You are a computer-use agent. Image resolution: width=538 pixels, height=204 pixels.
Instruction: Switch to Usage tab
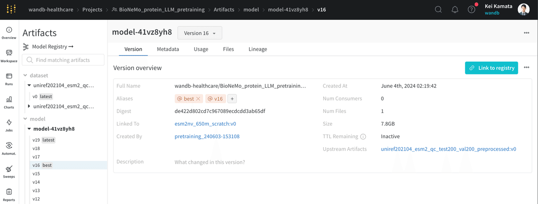click(201, 49)
